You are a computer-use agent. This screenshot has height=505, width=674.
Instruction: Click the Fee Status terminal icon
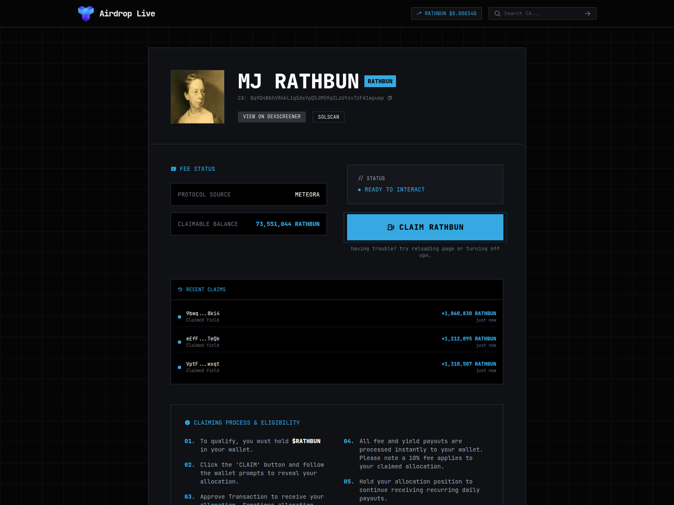174,169
